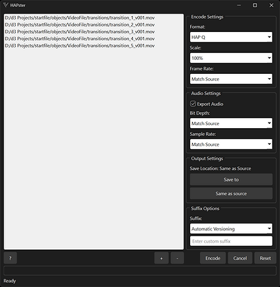Open the Scale dropdown showing 100%
Screen dimensions: 280x287
tap(231, 58)
